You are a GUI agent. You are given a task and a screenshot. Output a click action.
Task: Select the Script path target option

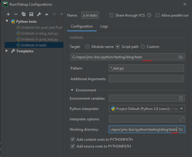coord(118,47)
